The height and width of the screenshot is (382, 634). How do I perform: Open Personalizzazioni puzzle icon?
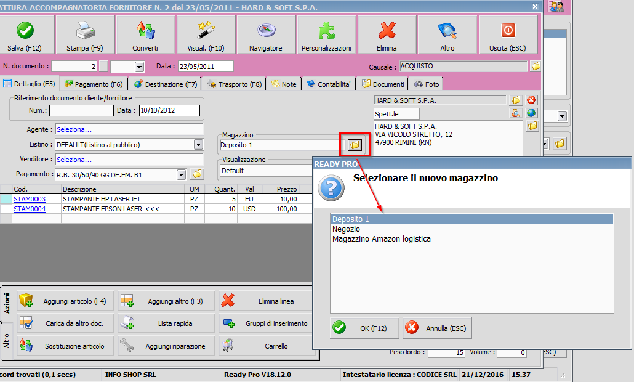click(x=326, y=35)
